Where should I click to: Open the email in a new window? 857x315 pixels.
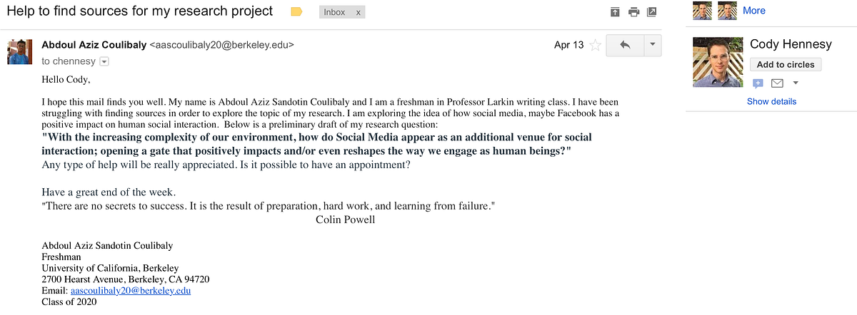[x=651, y=12]
